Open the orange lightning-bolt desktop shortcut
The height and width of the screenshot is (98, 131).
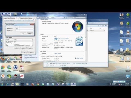[x=3, y=77]
